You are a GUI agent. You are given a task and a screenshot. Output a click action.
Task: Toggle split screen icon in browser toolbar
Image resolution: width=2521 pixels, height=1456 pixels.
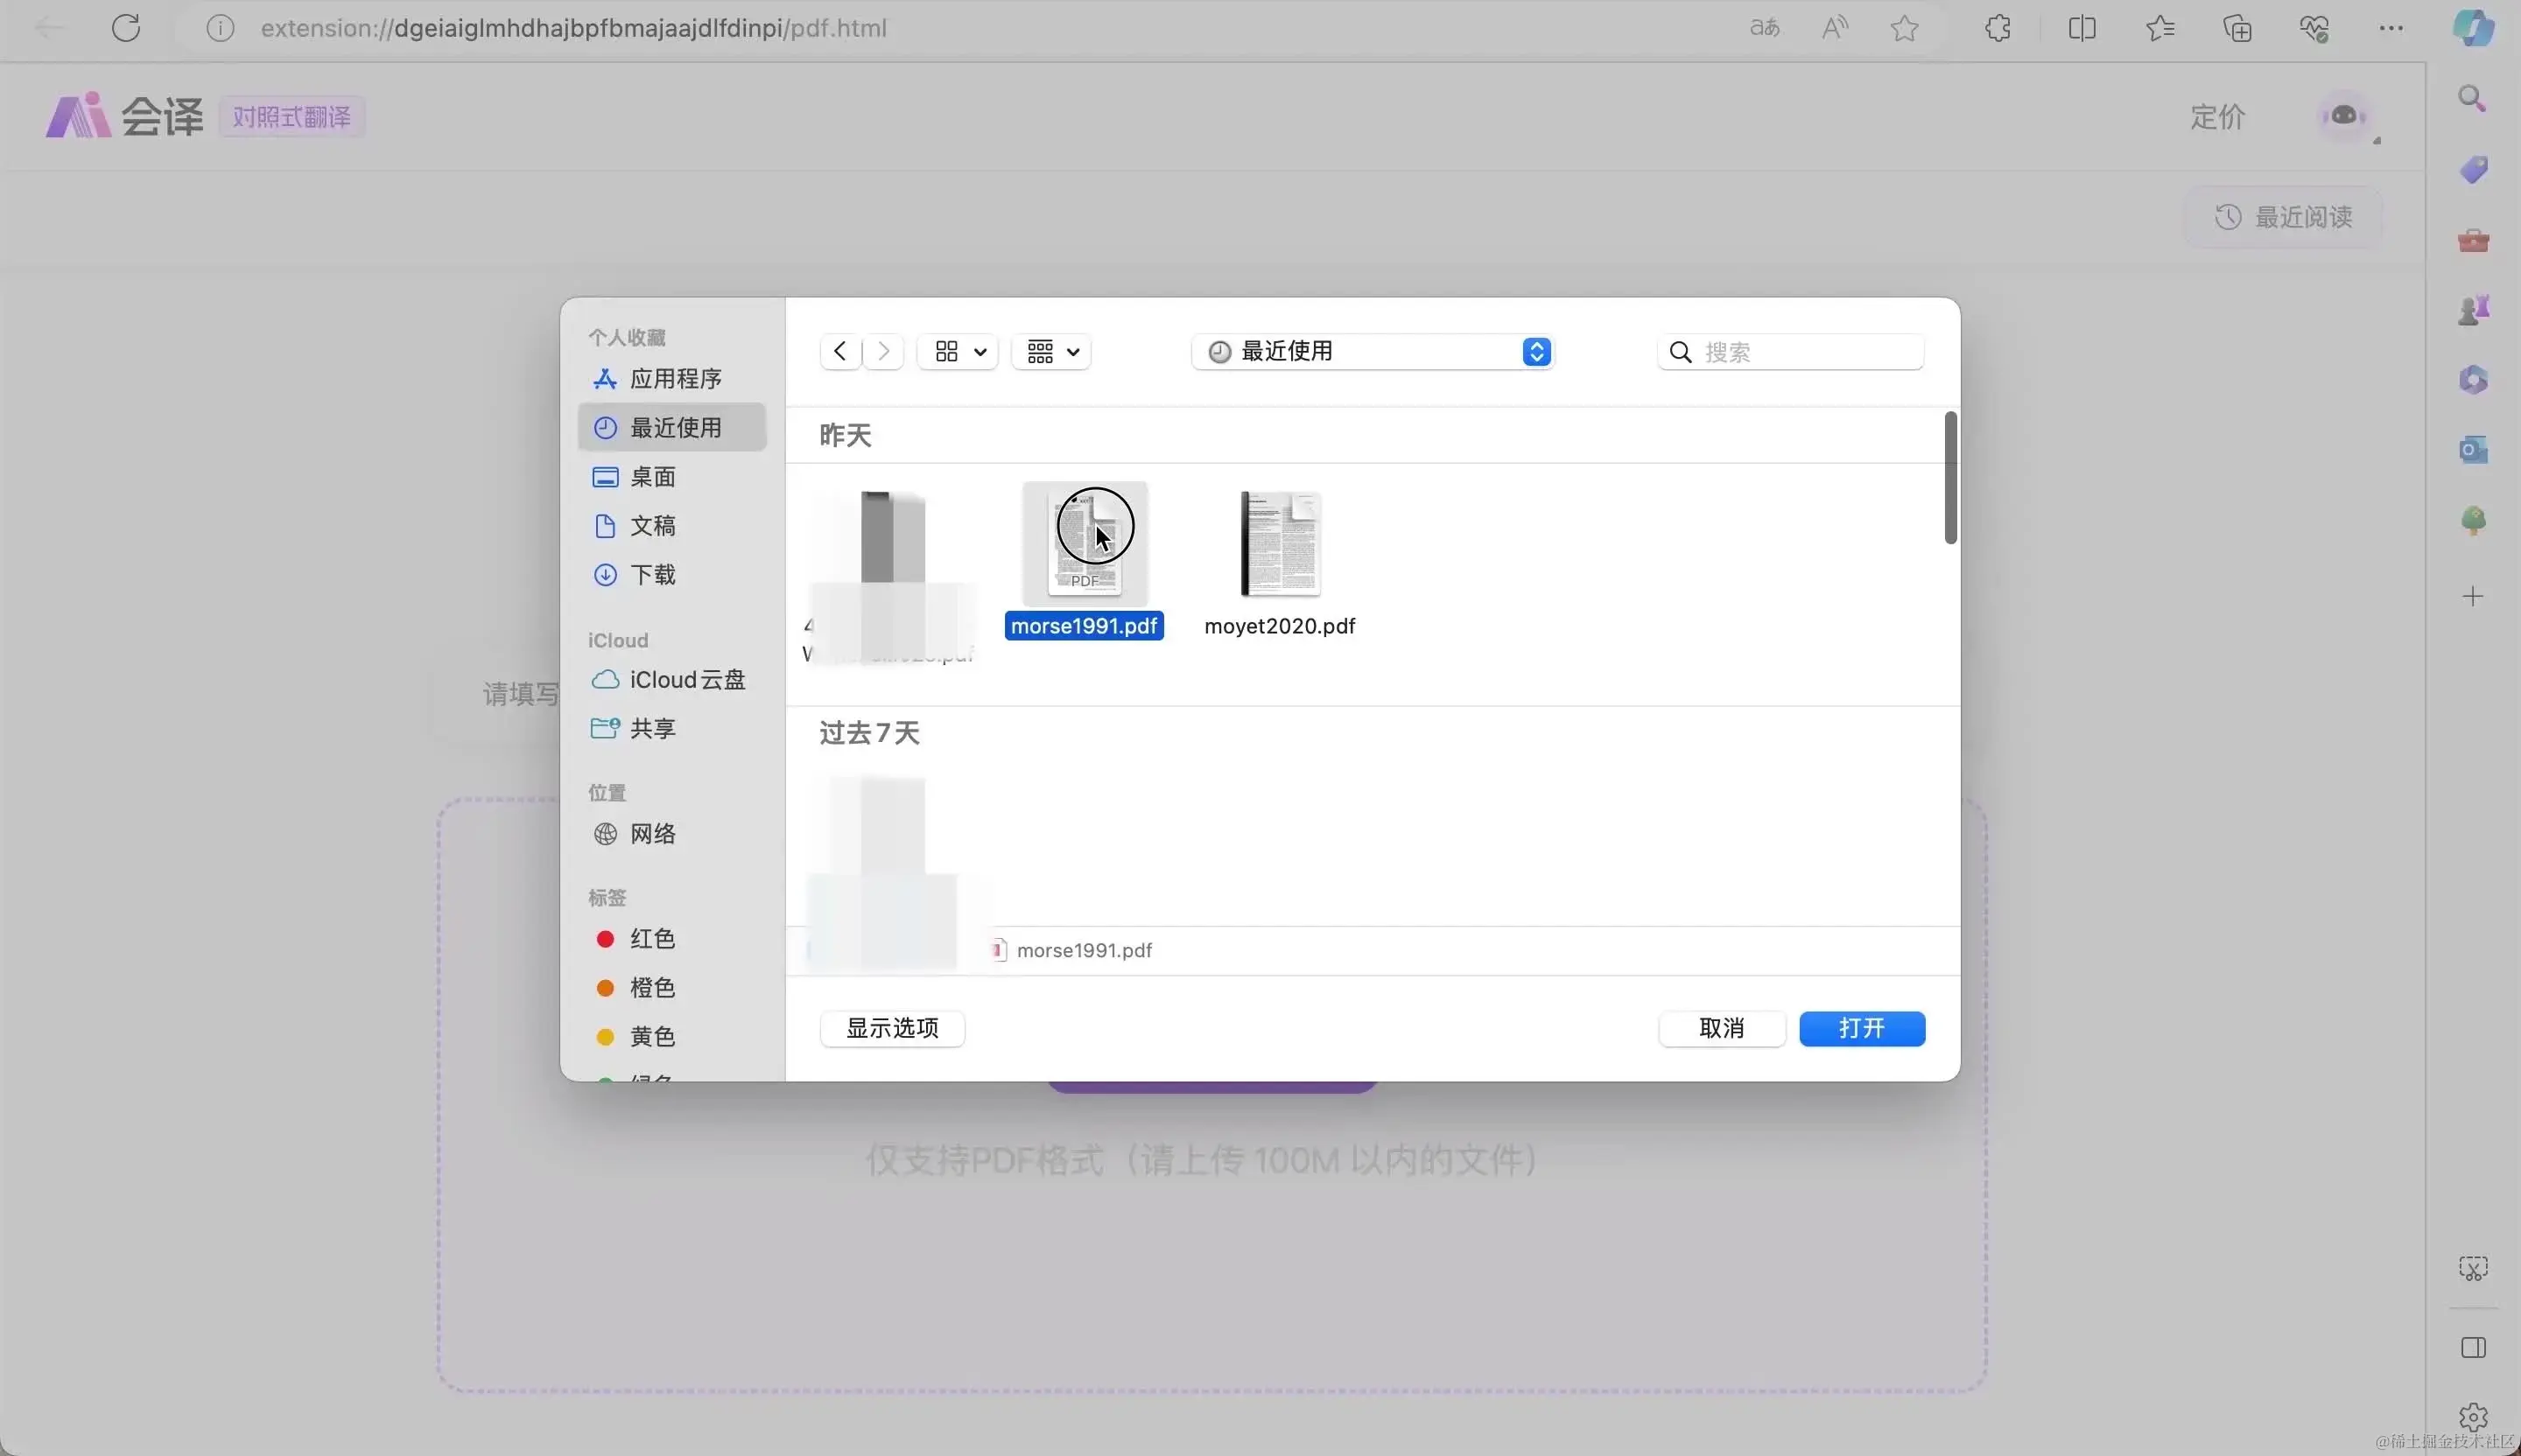click(2082, 28)
